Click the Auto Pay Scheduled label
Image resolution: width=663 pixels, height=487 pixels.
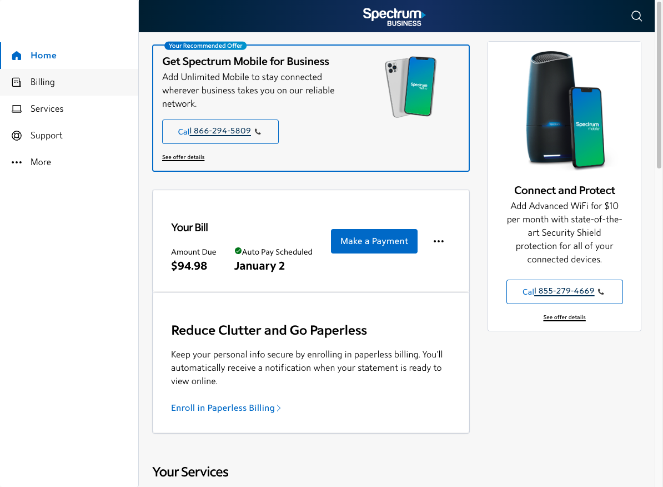pyautogui.click(x=277, y=252)
